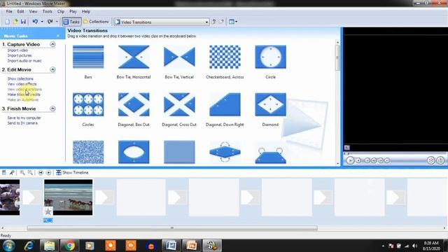This screenshot has width=448, height=252.
Task: Toggle the Collections pane button
Action: point(96,22)
